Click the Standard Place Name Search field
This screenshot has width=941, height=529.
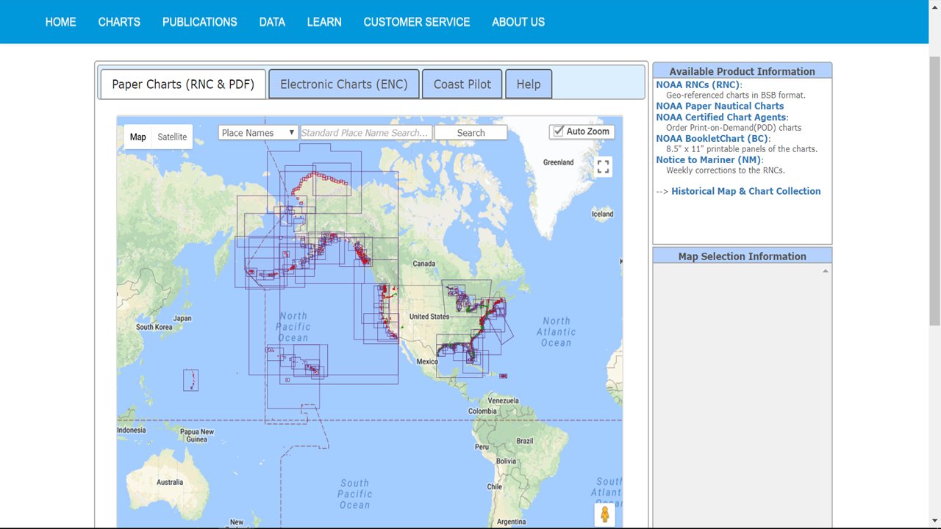pyautogui.click(x=365, y=132)
